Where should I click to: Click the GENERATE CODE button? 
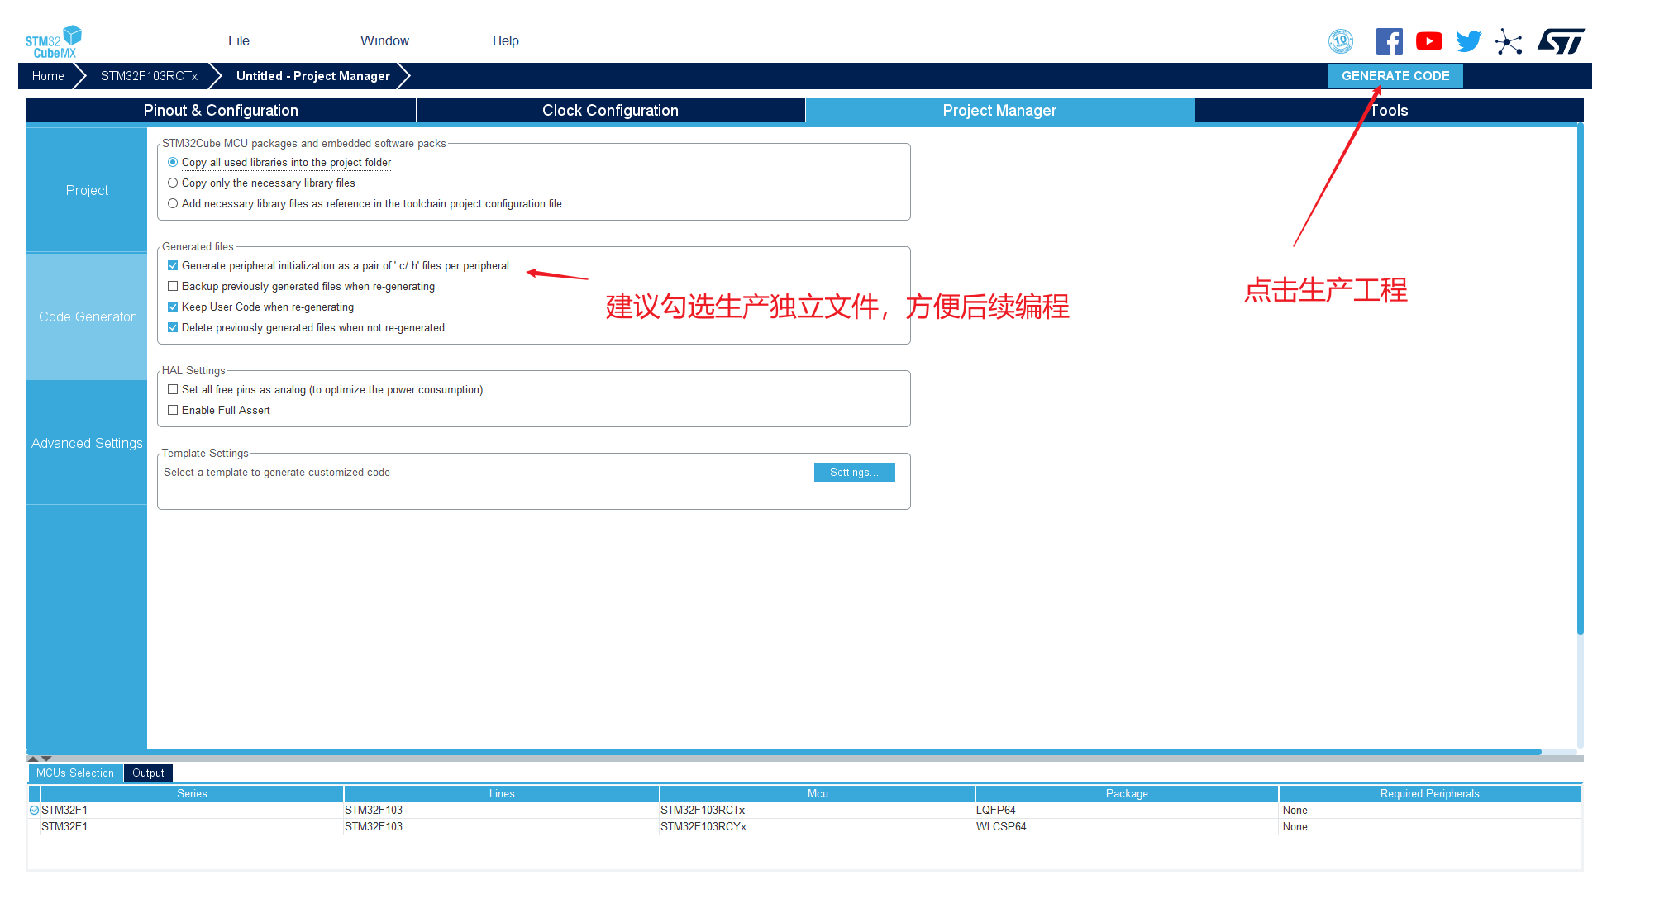pyautogui.click(x=1395, y=76)
